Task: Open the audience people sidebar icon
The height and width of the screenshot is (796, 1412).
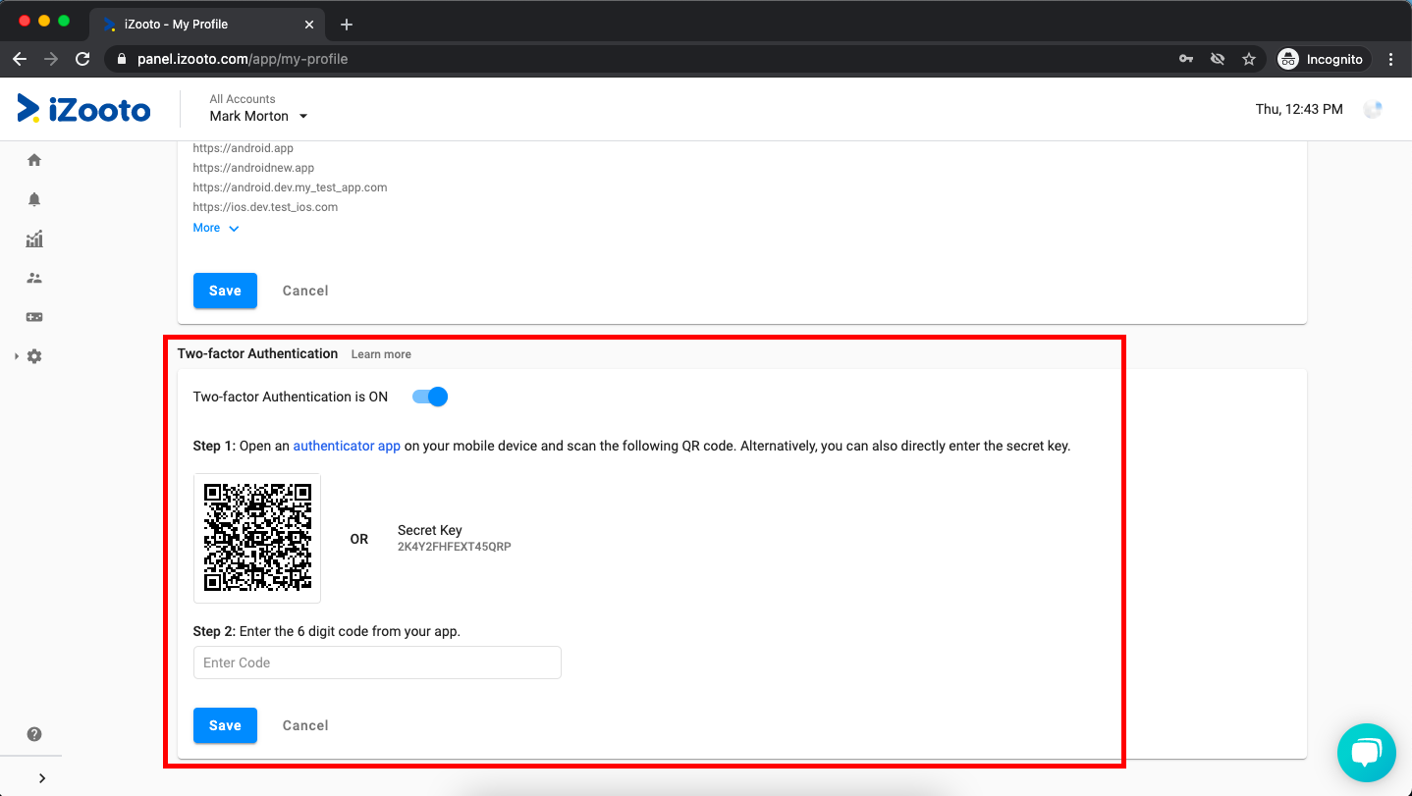Action: pyautogui.click(x=34, y=278)
